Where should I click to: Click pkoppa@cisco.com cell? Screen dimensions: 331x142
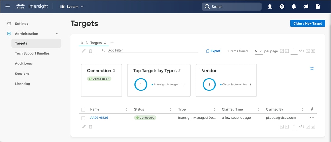pyautogui.click(x=281, y=117)
